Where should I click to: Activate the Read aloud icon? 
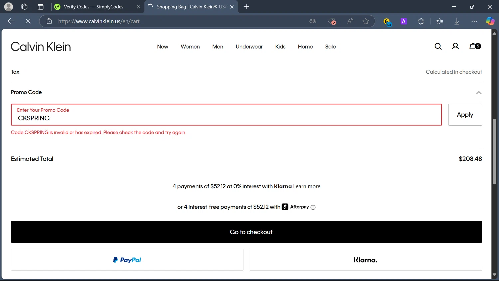pos(350,21)
